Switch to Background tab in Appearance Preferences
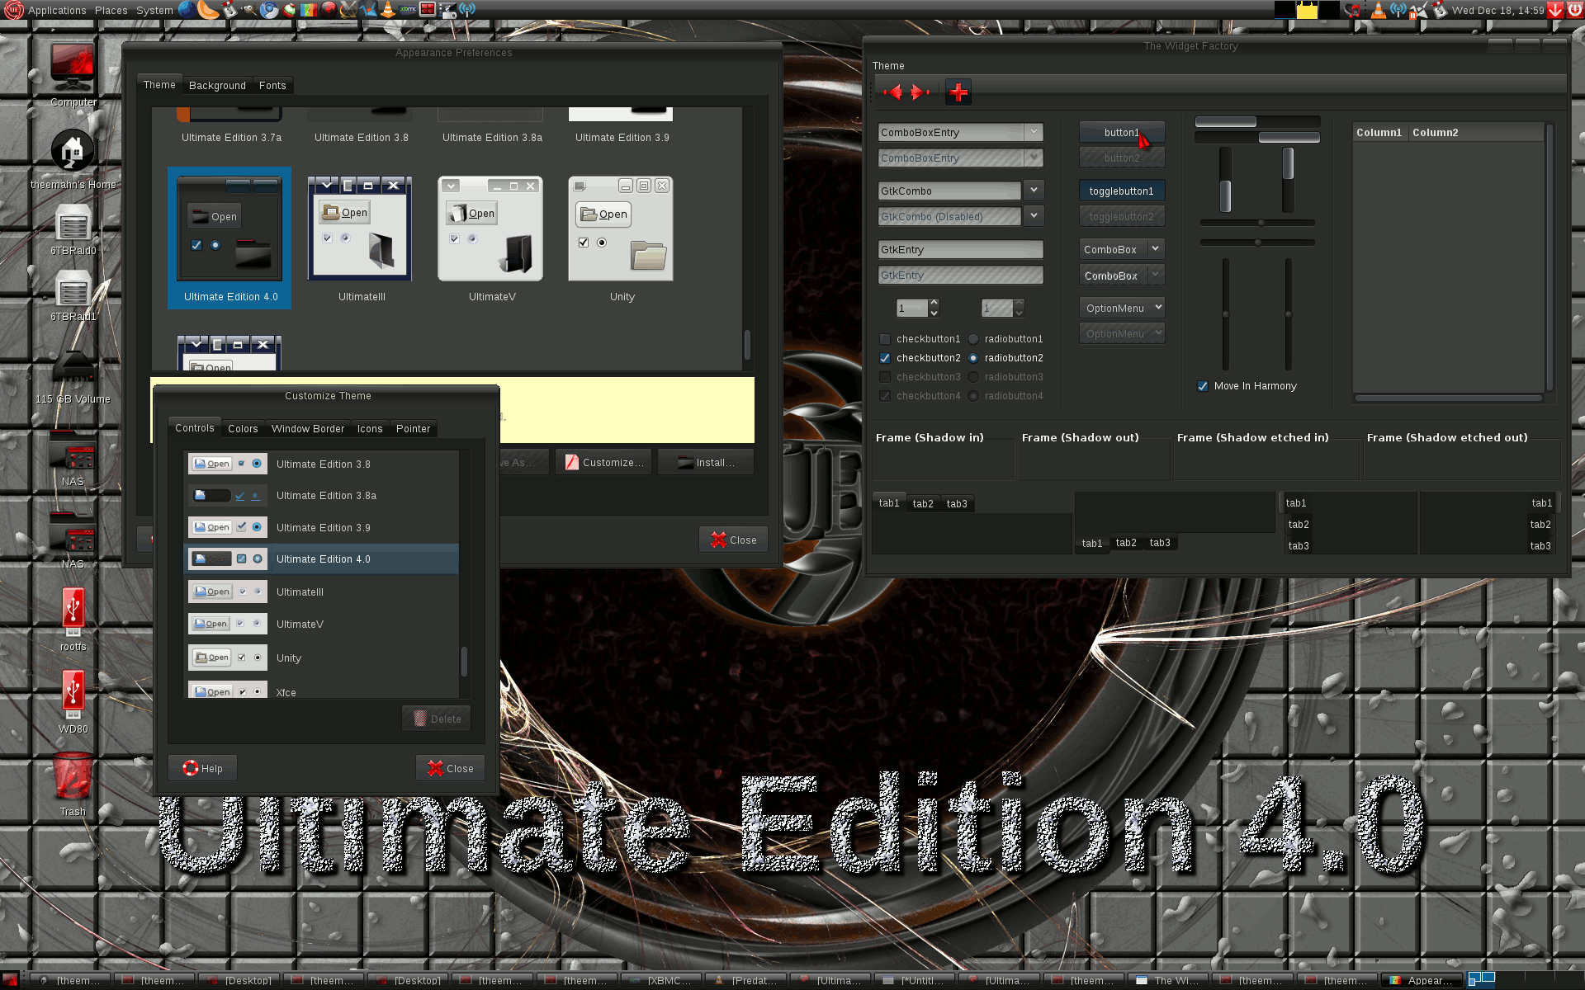 tap(217, 86)
